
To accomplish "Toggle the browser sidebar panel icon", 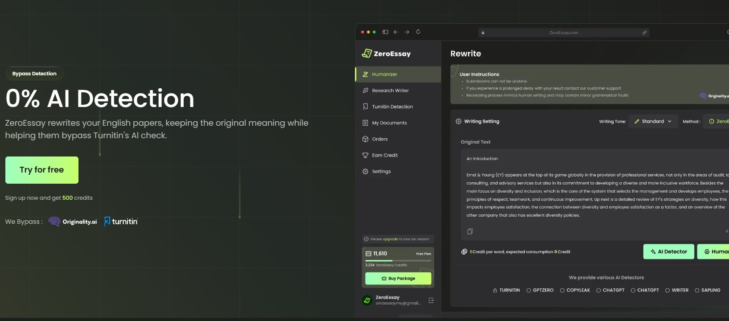I will pyautogui.click(x=385, y=32).
